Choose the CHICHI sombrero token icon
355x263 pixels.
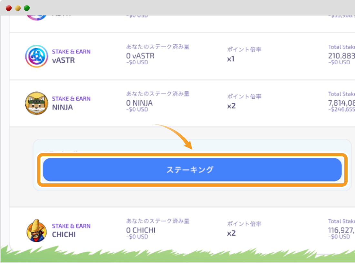click(x=36, y=231)
